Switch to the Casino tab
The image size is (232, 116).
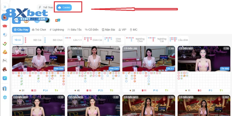(x=64, y=8)
